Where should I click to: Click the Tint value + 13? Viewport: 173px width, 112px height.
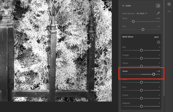(158, 26)
